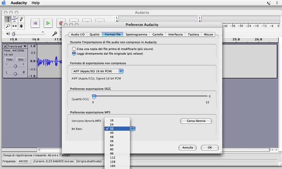Screen dimensions: 282x169
Task: Choose checked 32 bit rate entry
Action: point(117,129)
